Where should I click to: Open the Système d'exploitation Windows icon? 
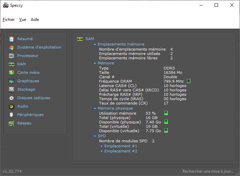[11, 47]
